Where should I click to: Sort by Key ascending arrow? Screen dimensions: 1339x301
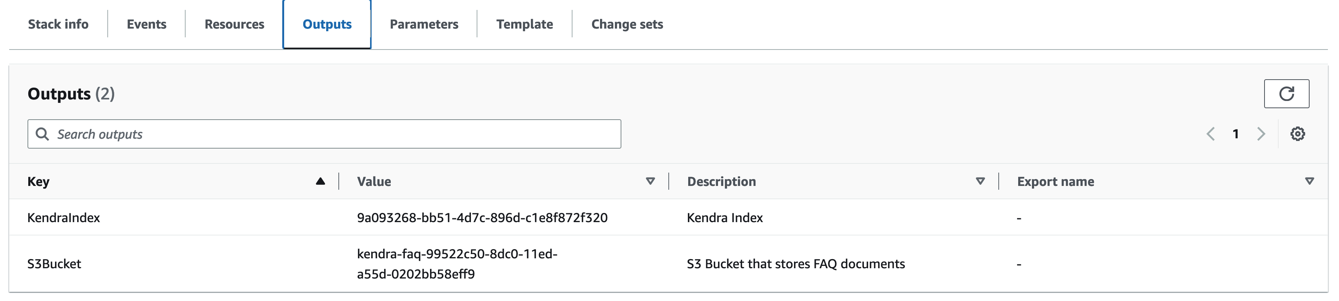click(x=320, y=181)
